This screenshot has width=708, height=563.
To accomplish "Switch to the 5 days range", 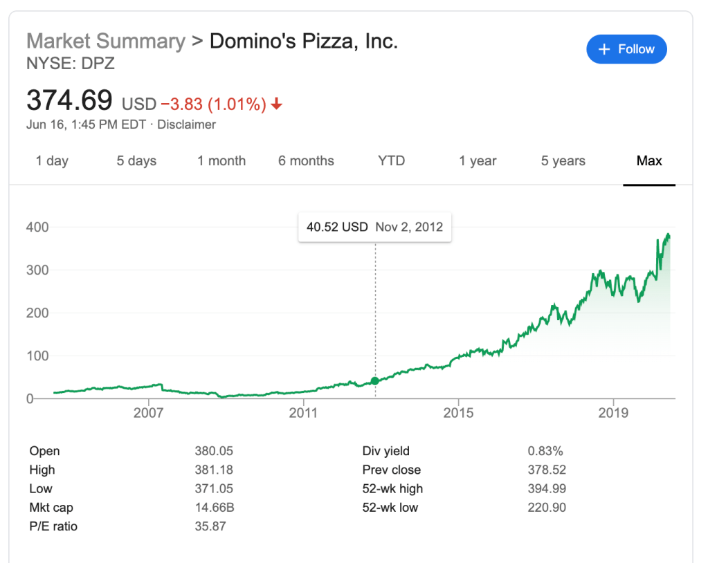I will [x=136, y=161].
